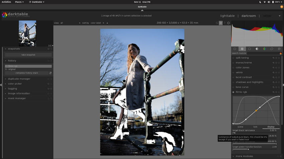Enable the color zones module
284x159 pixels.
[x=233, y=68]
